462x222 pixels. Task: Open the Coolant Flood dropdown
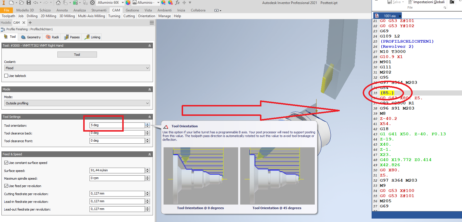pyautogui.click(x=77, y=68)
